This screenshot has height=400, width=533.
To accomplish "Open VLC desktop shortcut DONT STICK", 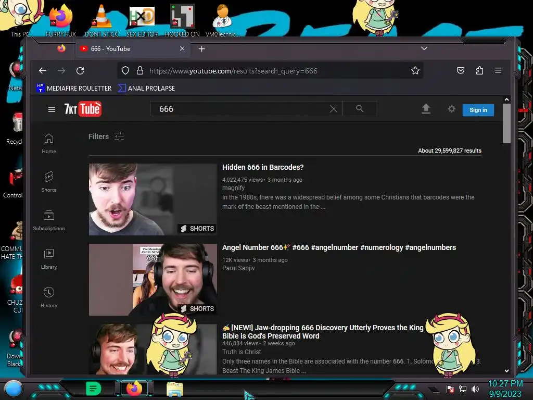I will 101,20.
